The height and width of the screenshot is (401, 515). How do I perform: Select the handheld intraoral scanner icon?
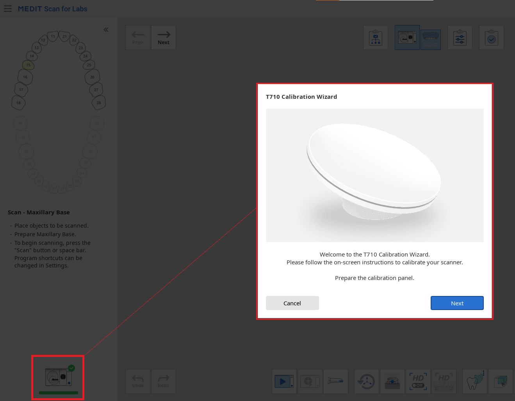(336, 381)
